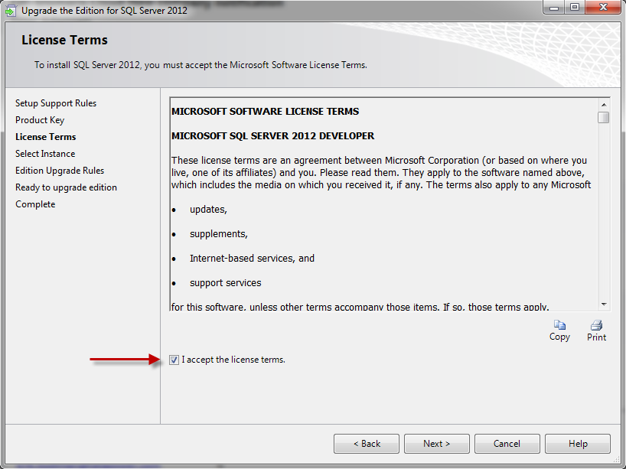Click the Print icon below license text

[x=596, y=325]
